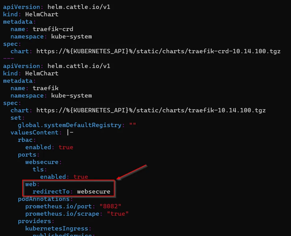Image resolution: width=291 pixels, height=236 pixels.
Task: Click the 'podAnnotations' key
Action: 44,199
